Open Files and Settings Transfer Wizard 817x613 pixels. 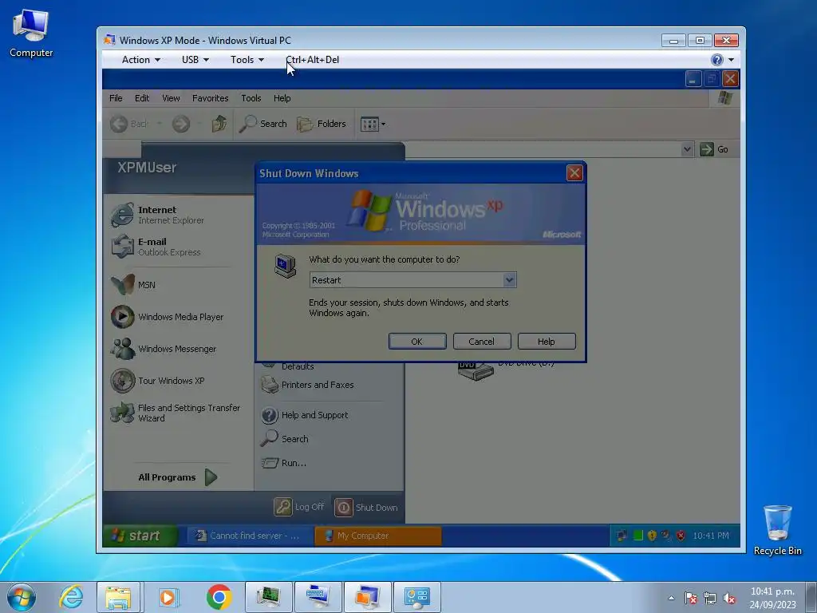click(177, 413)
